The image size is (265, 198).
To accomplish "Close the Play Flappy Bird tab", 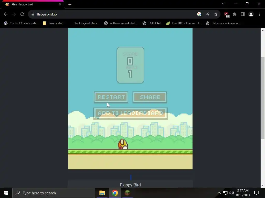I will 60,4.
